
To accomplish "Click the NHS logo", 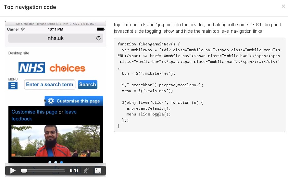I will coord(32,68).
